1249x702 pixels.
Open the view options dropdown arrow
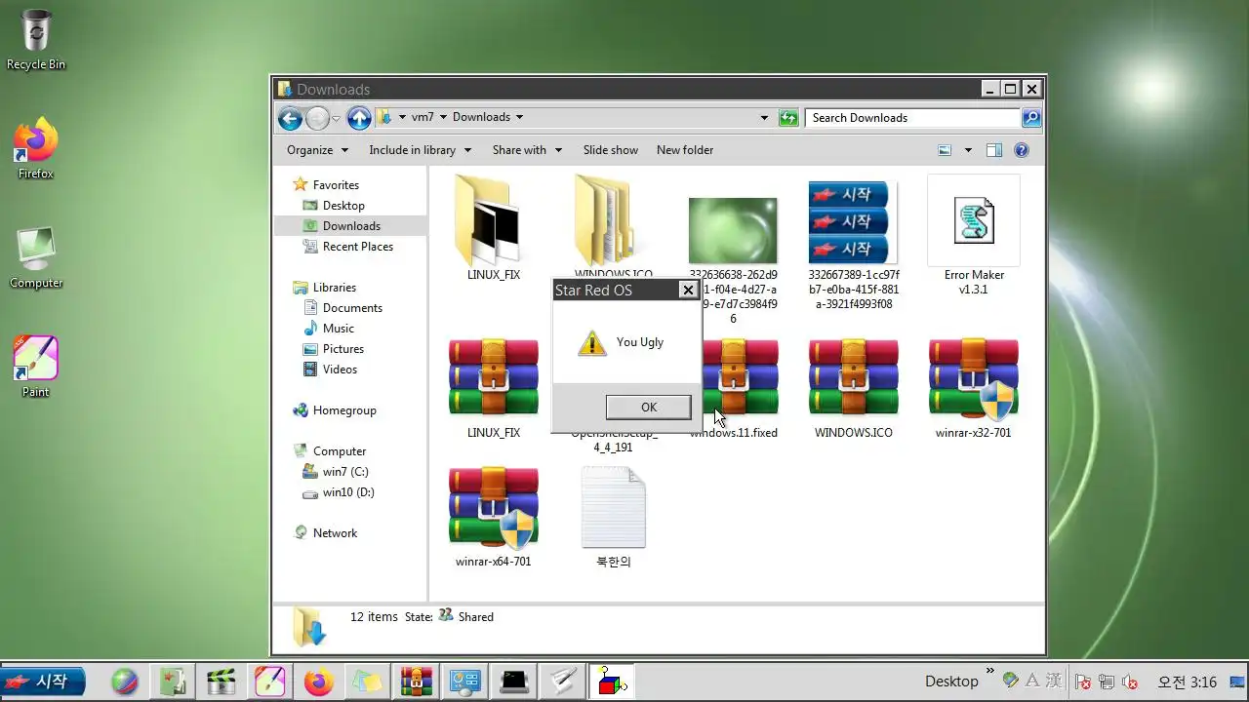[x=968, y=150]
